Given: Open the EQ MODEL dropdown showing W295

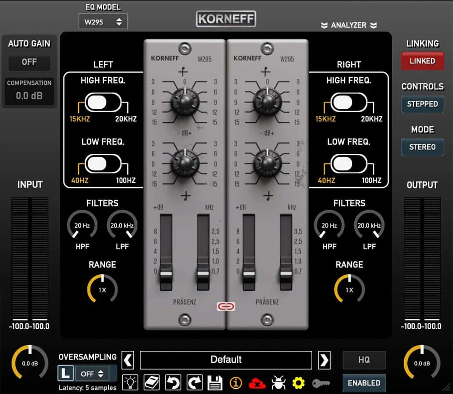Looking at the screenshot, I should click(103, 21).
